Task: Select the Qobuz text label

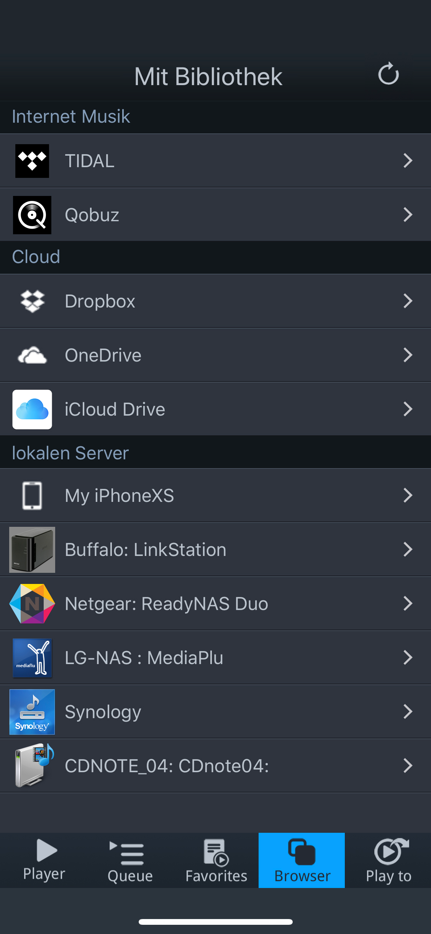Action: coord(92,215)
